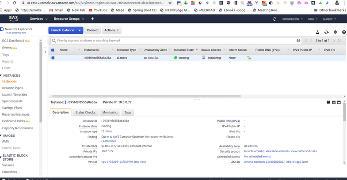Click the AWS logo home icon
347x180 pixels.
click(13, 19)
